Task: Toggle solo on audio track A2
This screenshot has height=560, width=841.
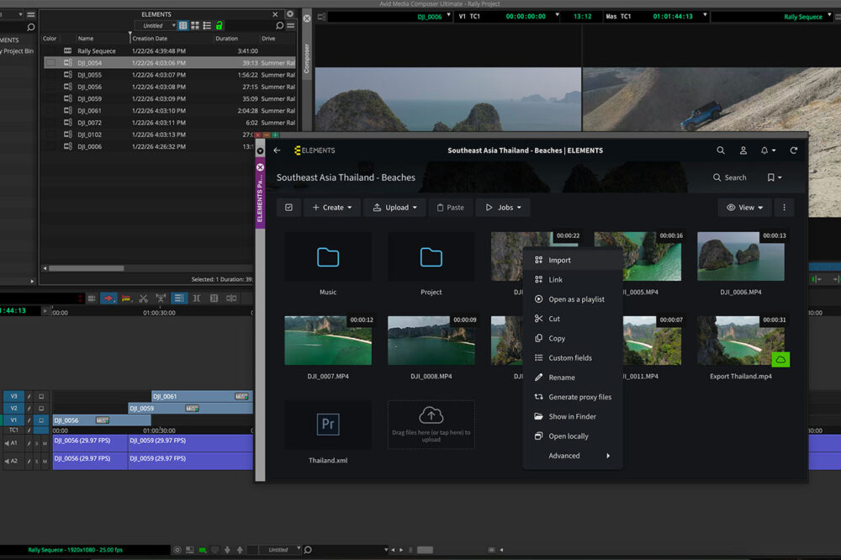Action: point(36,461)
